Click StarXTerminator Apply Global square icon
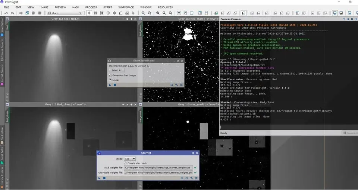The image size is (358, 190). click(x=115, y=85)
